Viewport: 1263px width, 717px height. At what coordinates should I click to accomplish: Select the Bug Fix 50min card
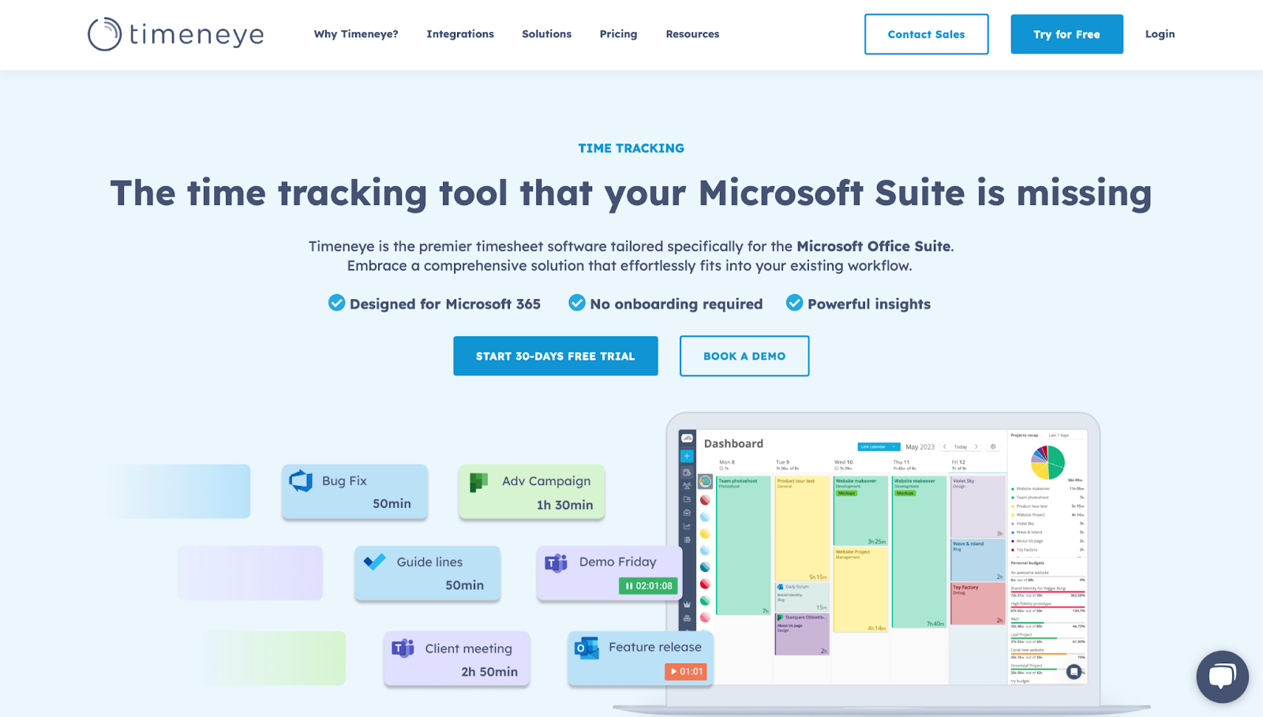[354, 491]
